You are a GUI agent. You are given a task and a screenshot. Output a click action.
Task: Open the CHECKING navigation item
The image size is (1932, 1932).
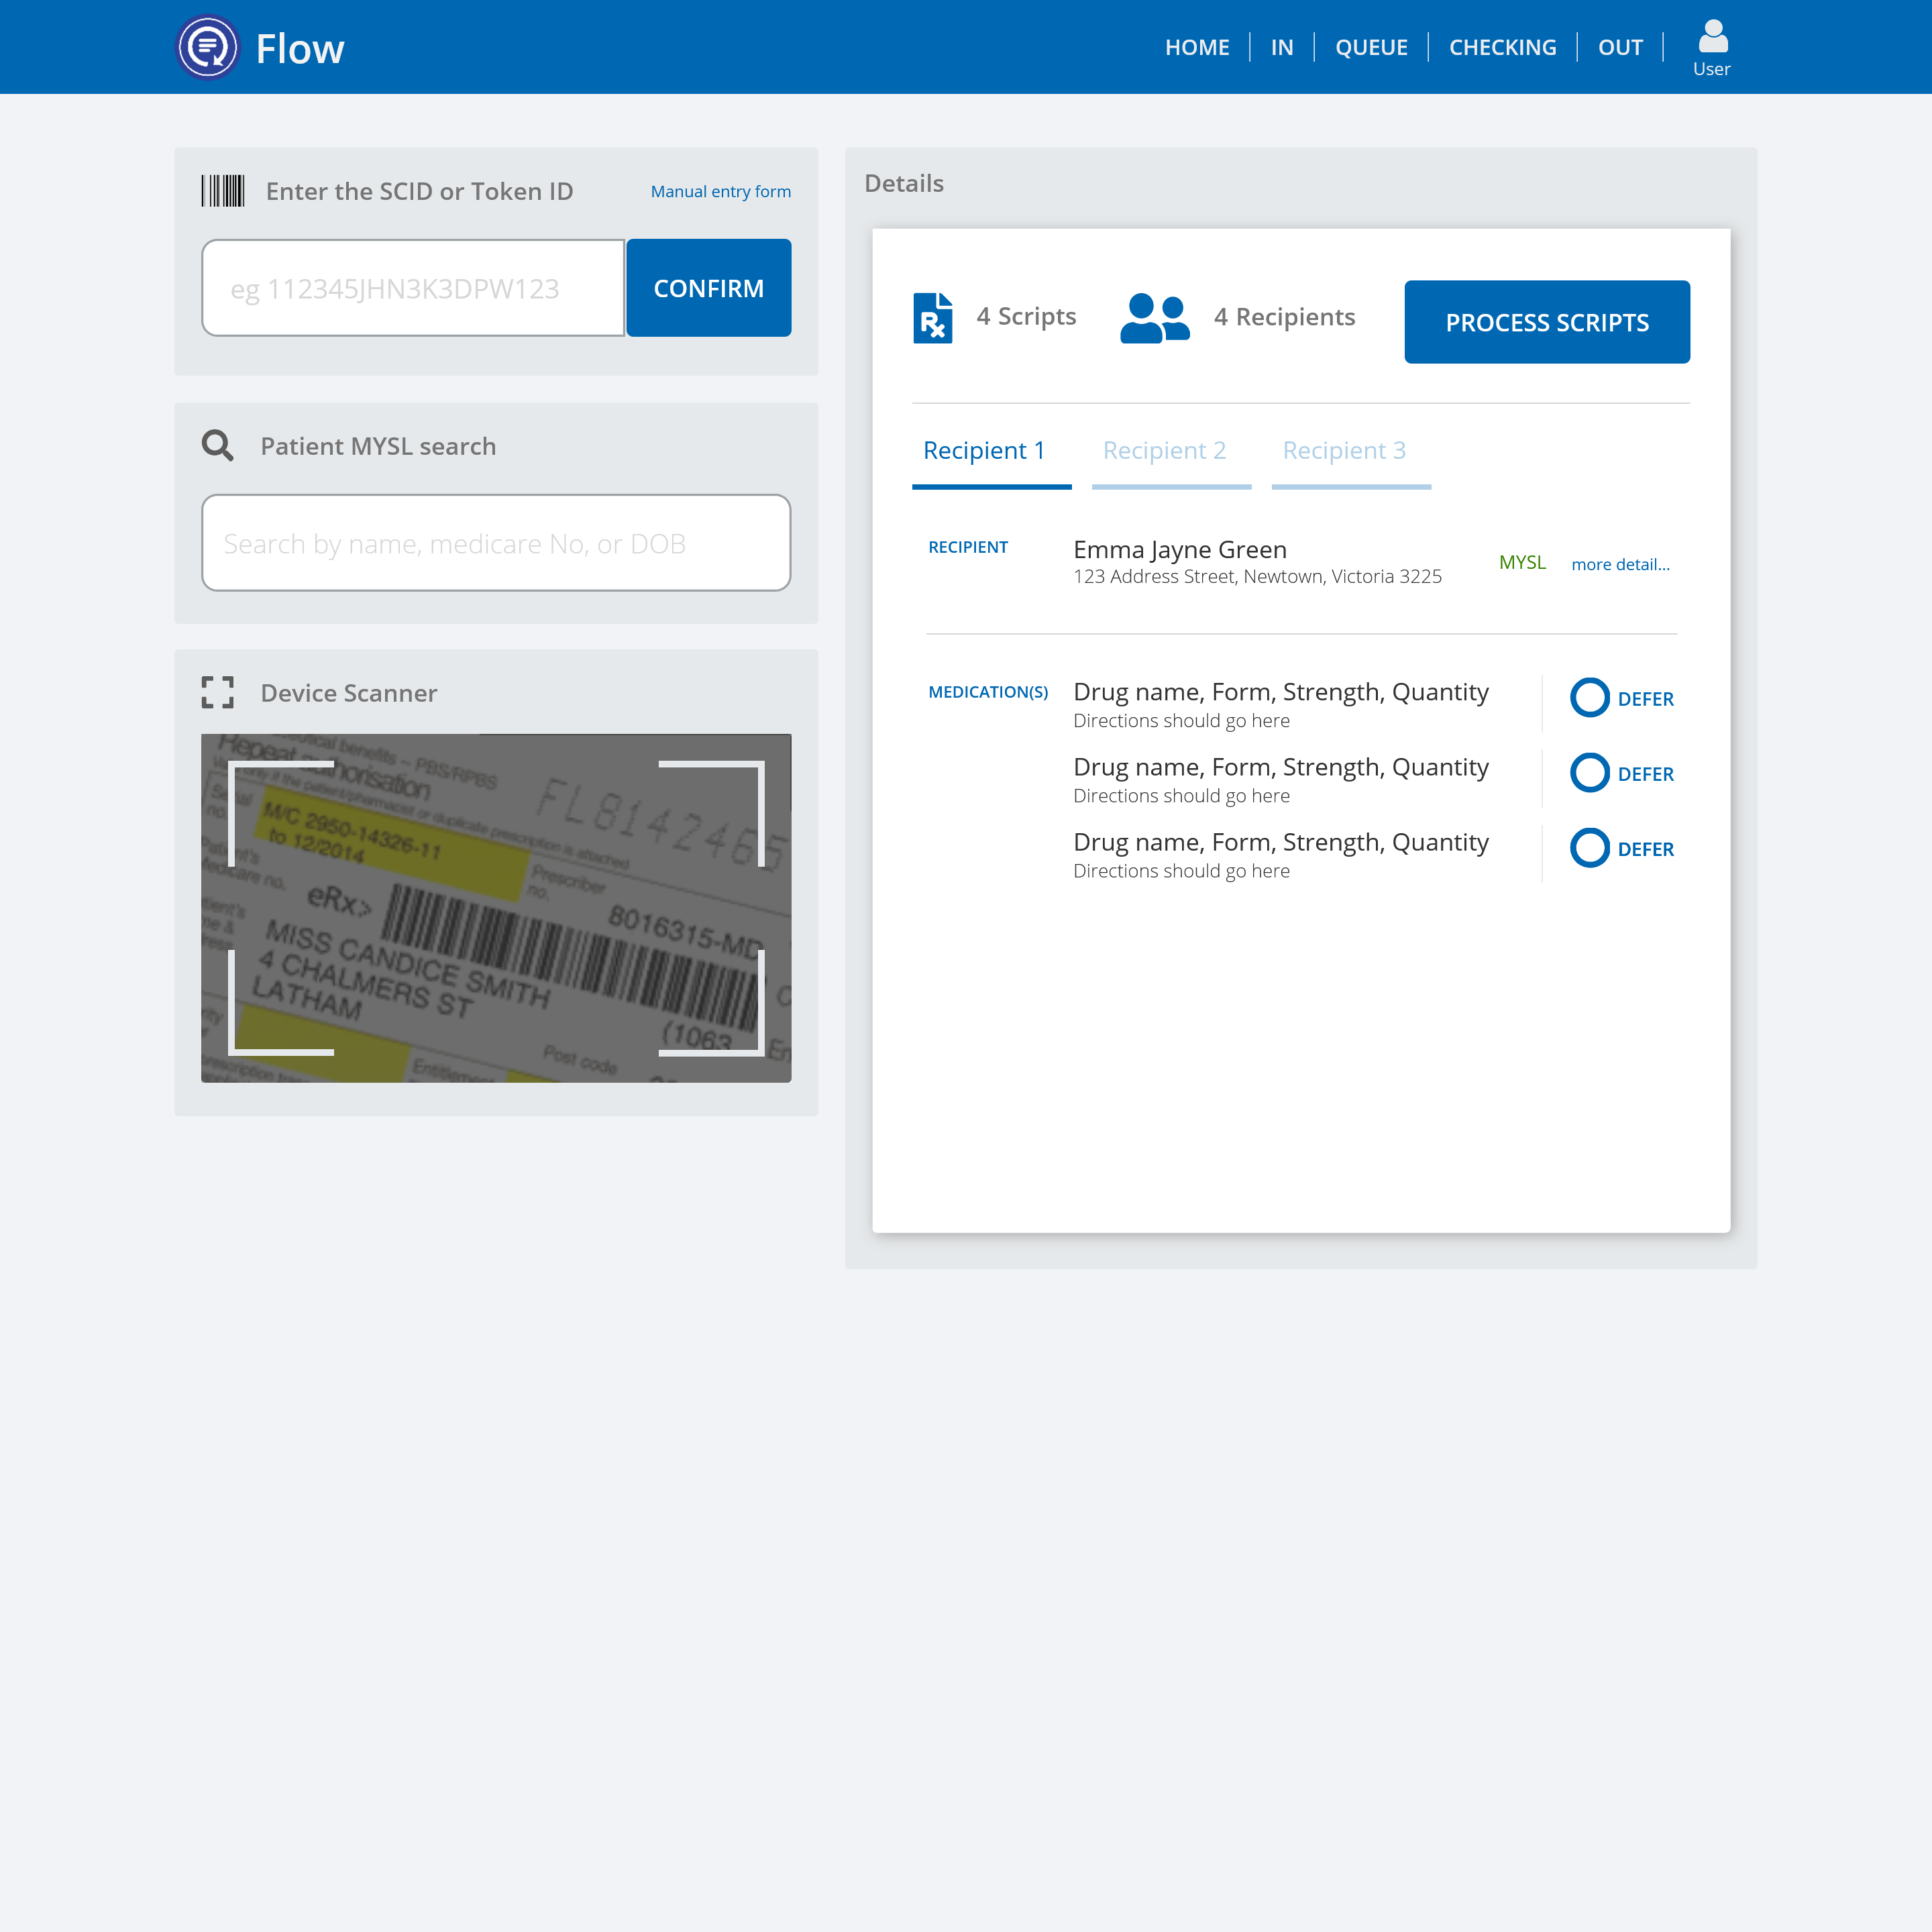pyautogui.click(x=1502, y=47)
